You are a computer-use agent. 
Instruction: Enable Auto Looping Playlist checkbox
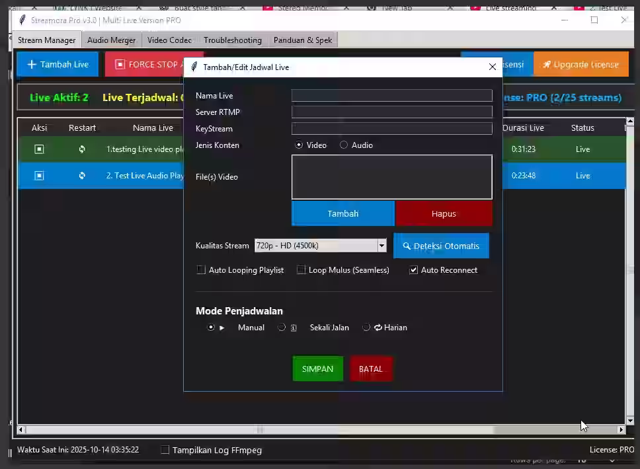pos(201,270)
